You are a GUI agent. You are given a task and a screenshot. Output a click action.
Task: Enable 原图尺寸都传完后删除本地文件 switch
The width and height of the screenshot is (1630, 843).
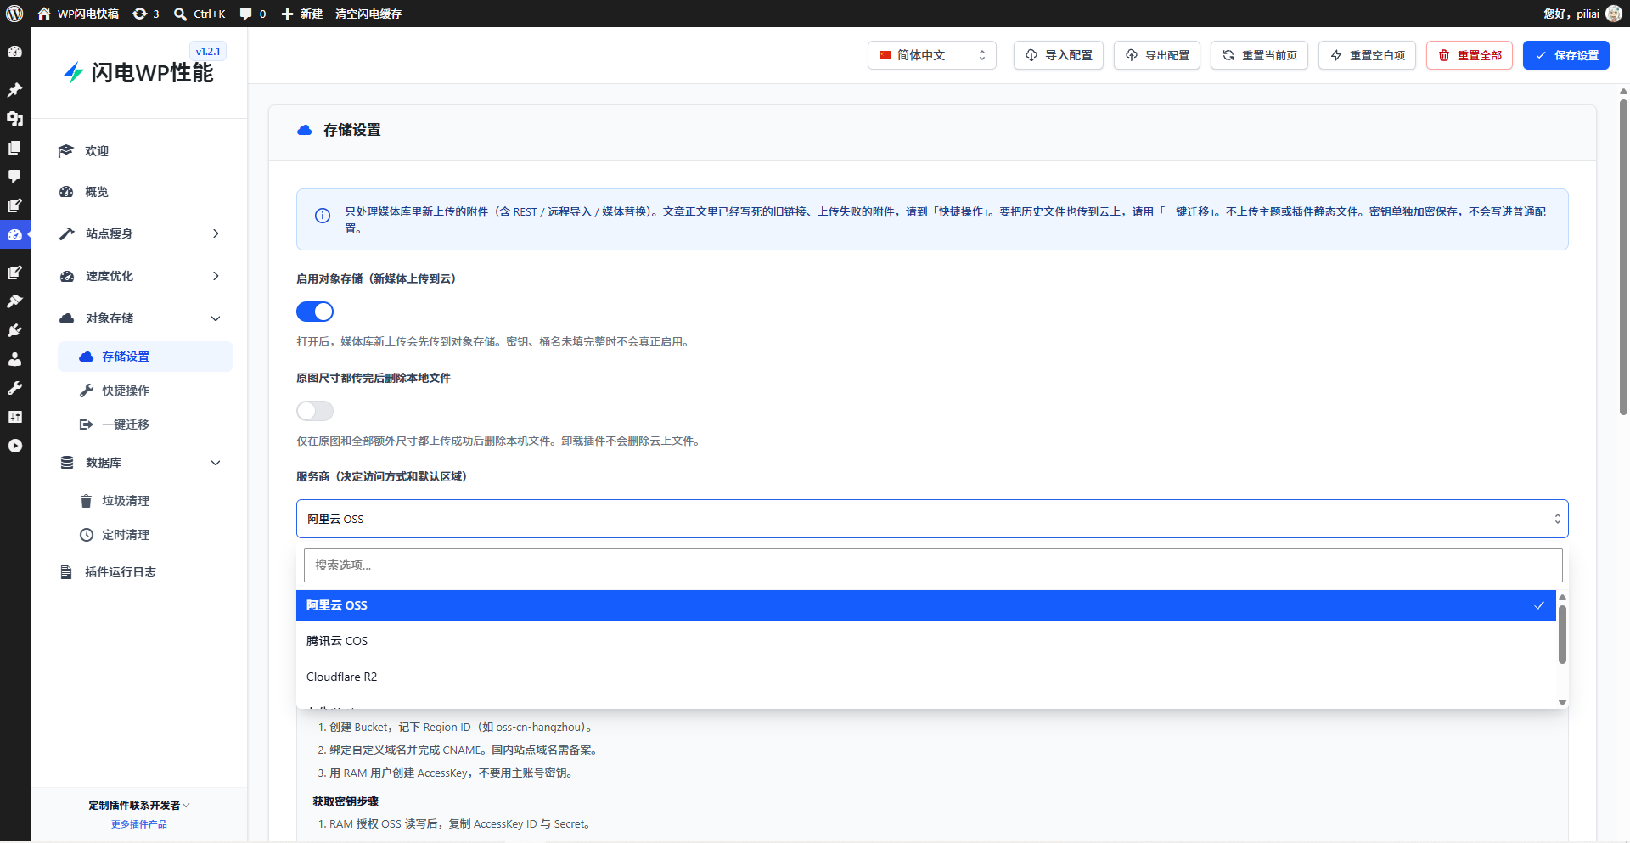coord(315,411)
